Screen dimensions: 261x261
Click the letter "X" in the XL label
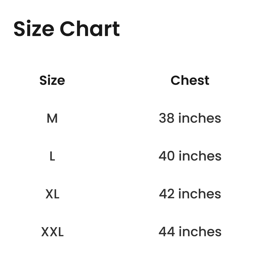tap(49, 194)
